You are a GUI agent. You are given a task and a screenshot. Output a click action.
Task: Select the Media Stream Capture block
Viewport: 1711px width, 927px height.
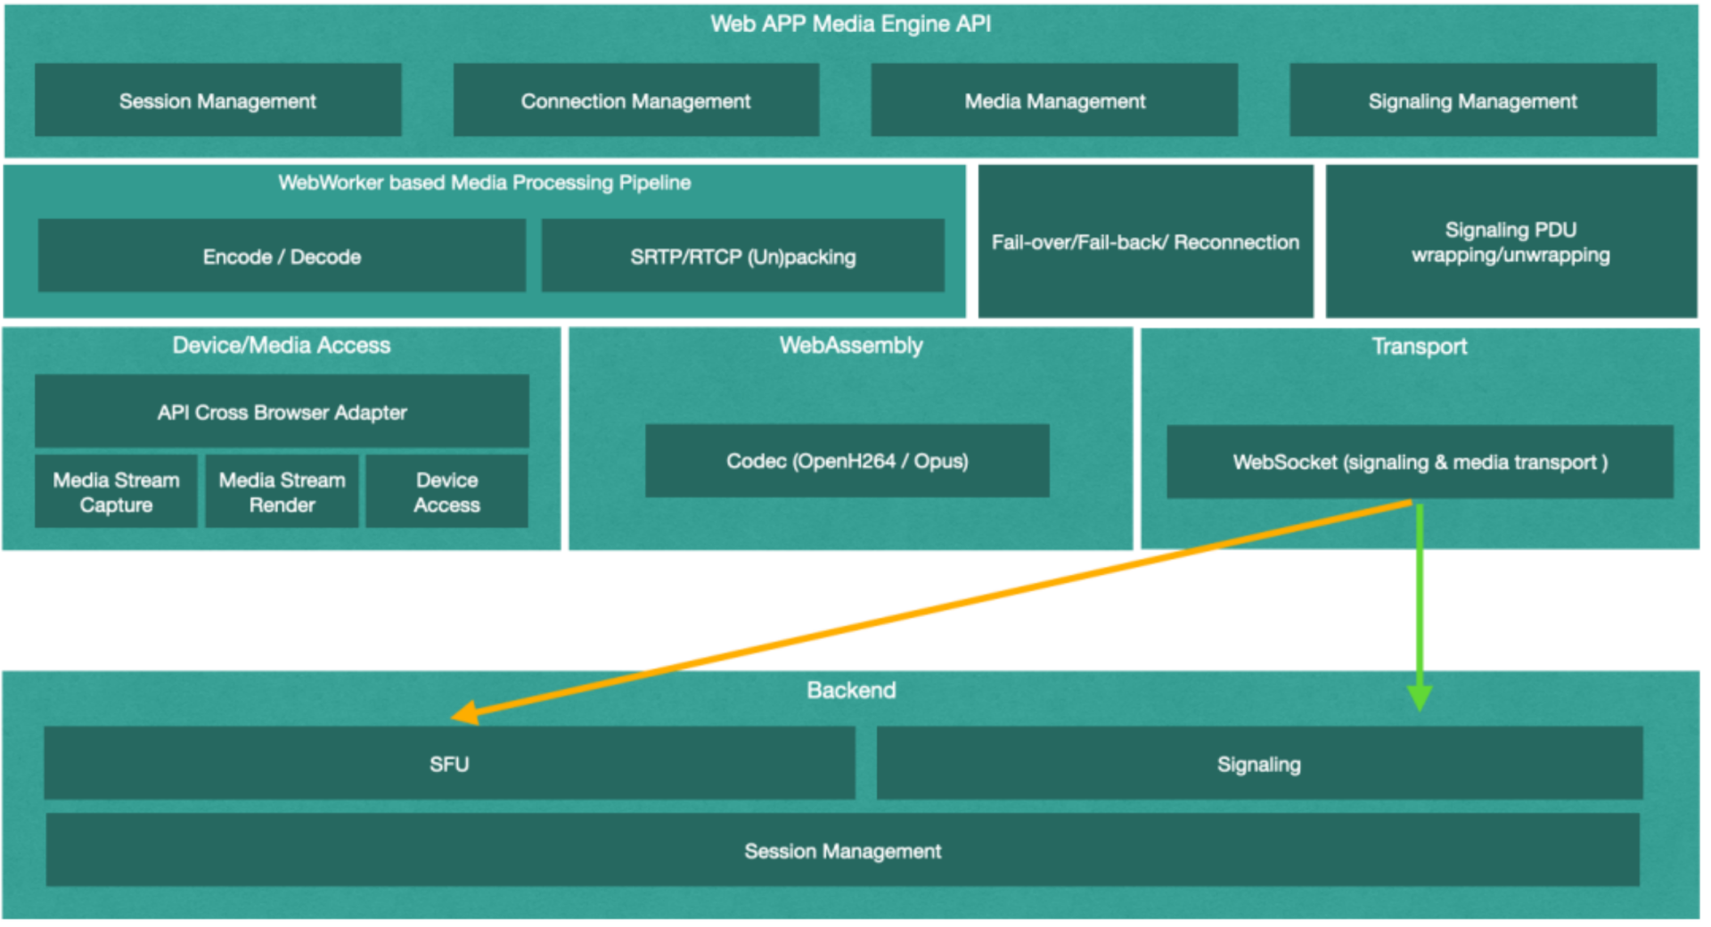point(116,491)
